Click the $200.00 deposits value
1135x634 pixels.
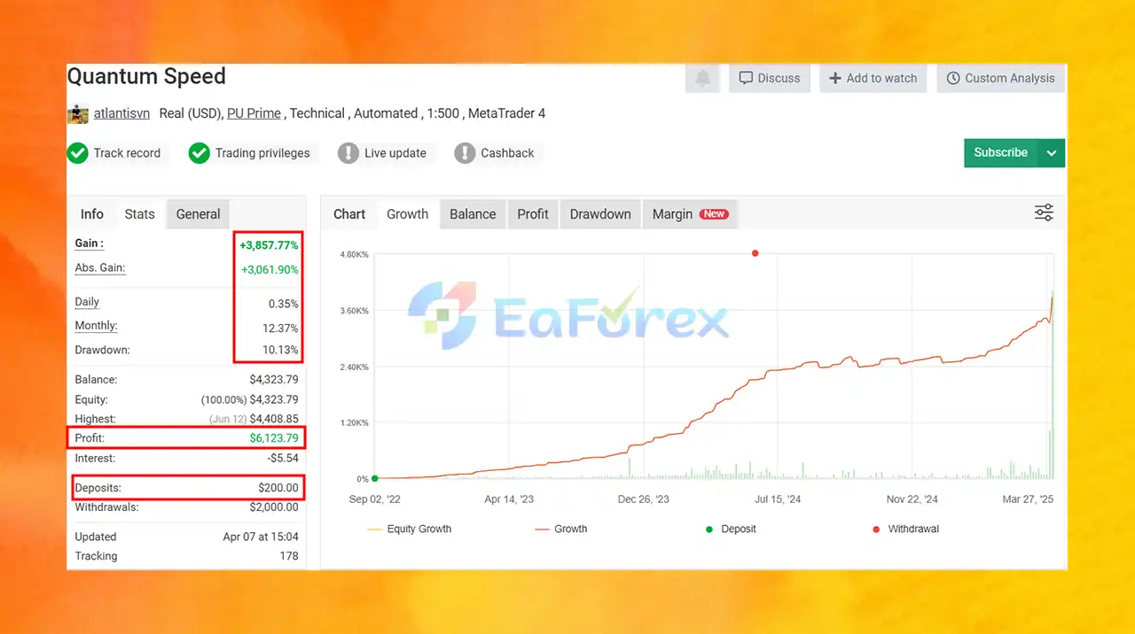tap(278, 488)
